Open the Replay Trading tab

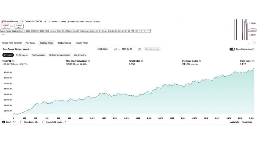click(64, 43)
